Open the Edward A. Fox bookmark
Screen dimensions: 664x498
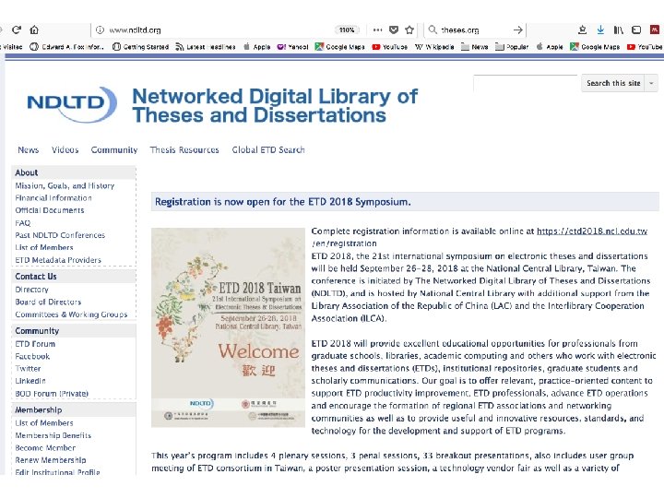pyautogui.click(x=67, y=47)
